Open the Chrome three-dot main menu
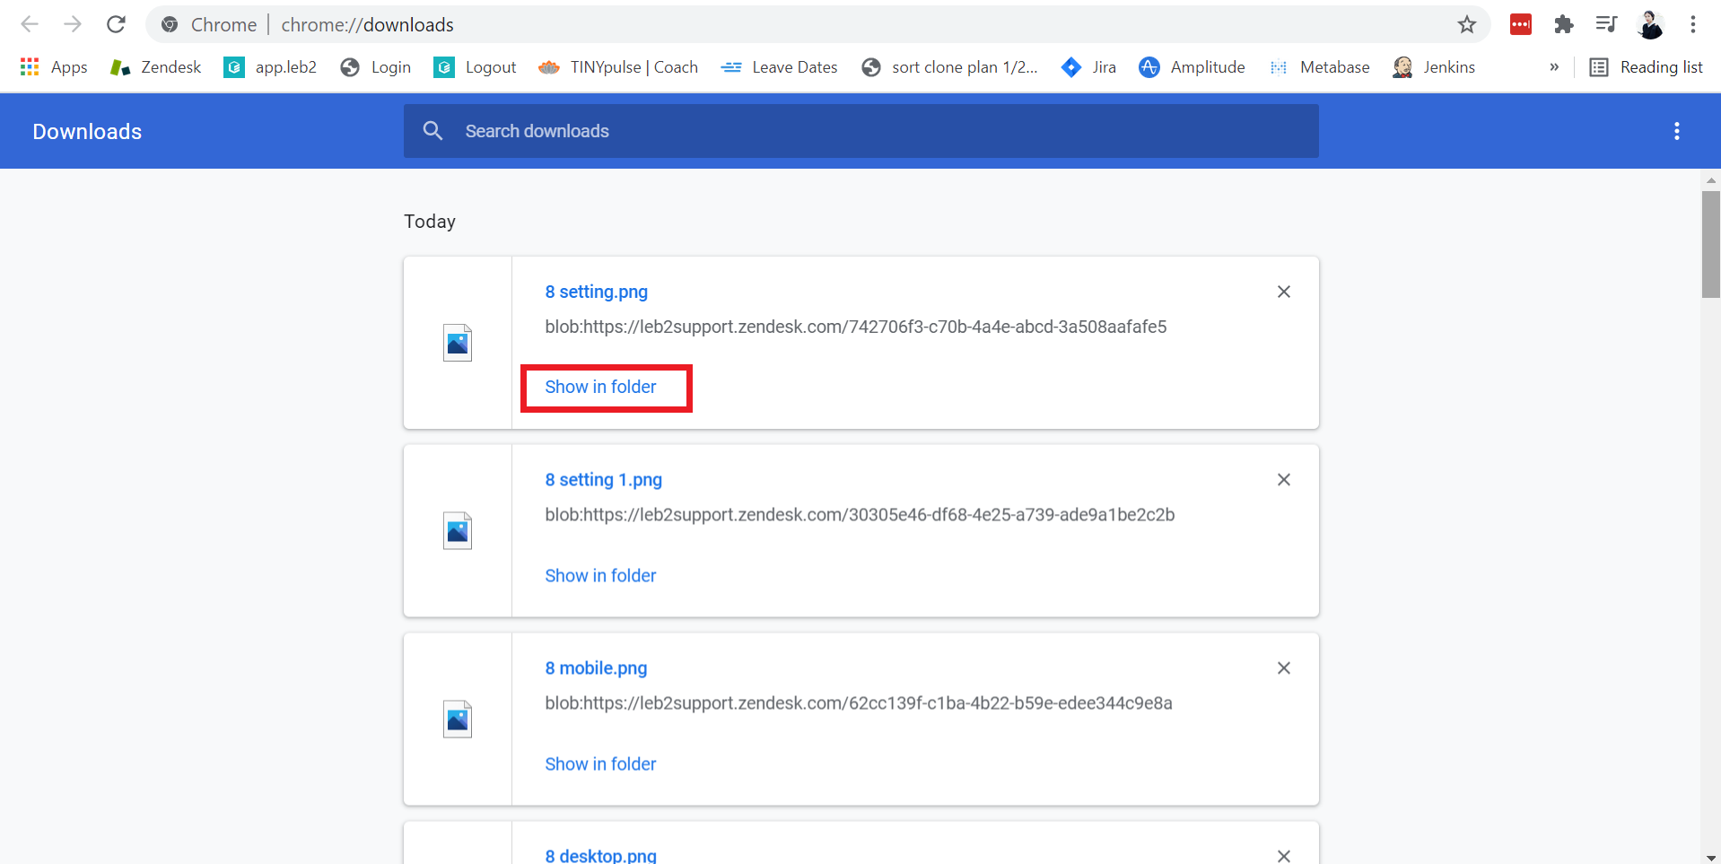 (1693, 24)
